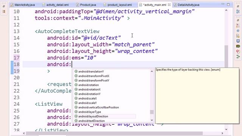
Task: Open the Problems view icon in right trim
Action: 238,25
